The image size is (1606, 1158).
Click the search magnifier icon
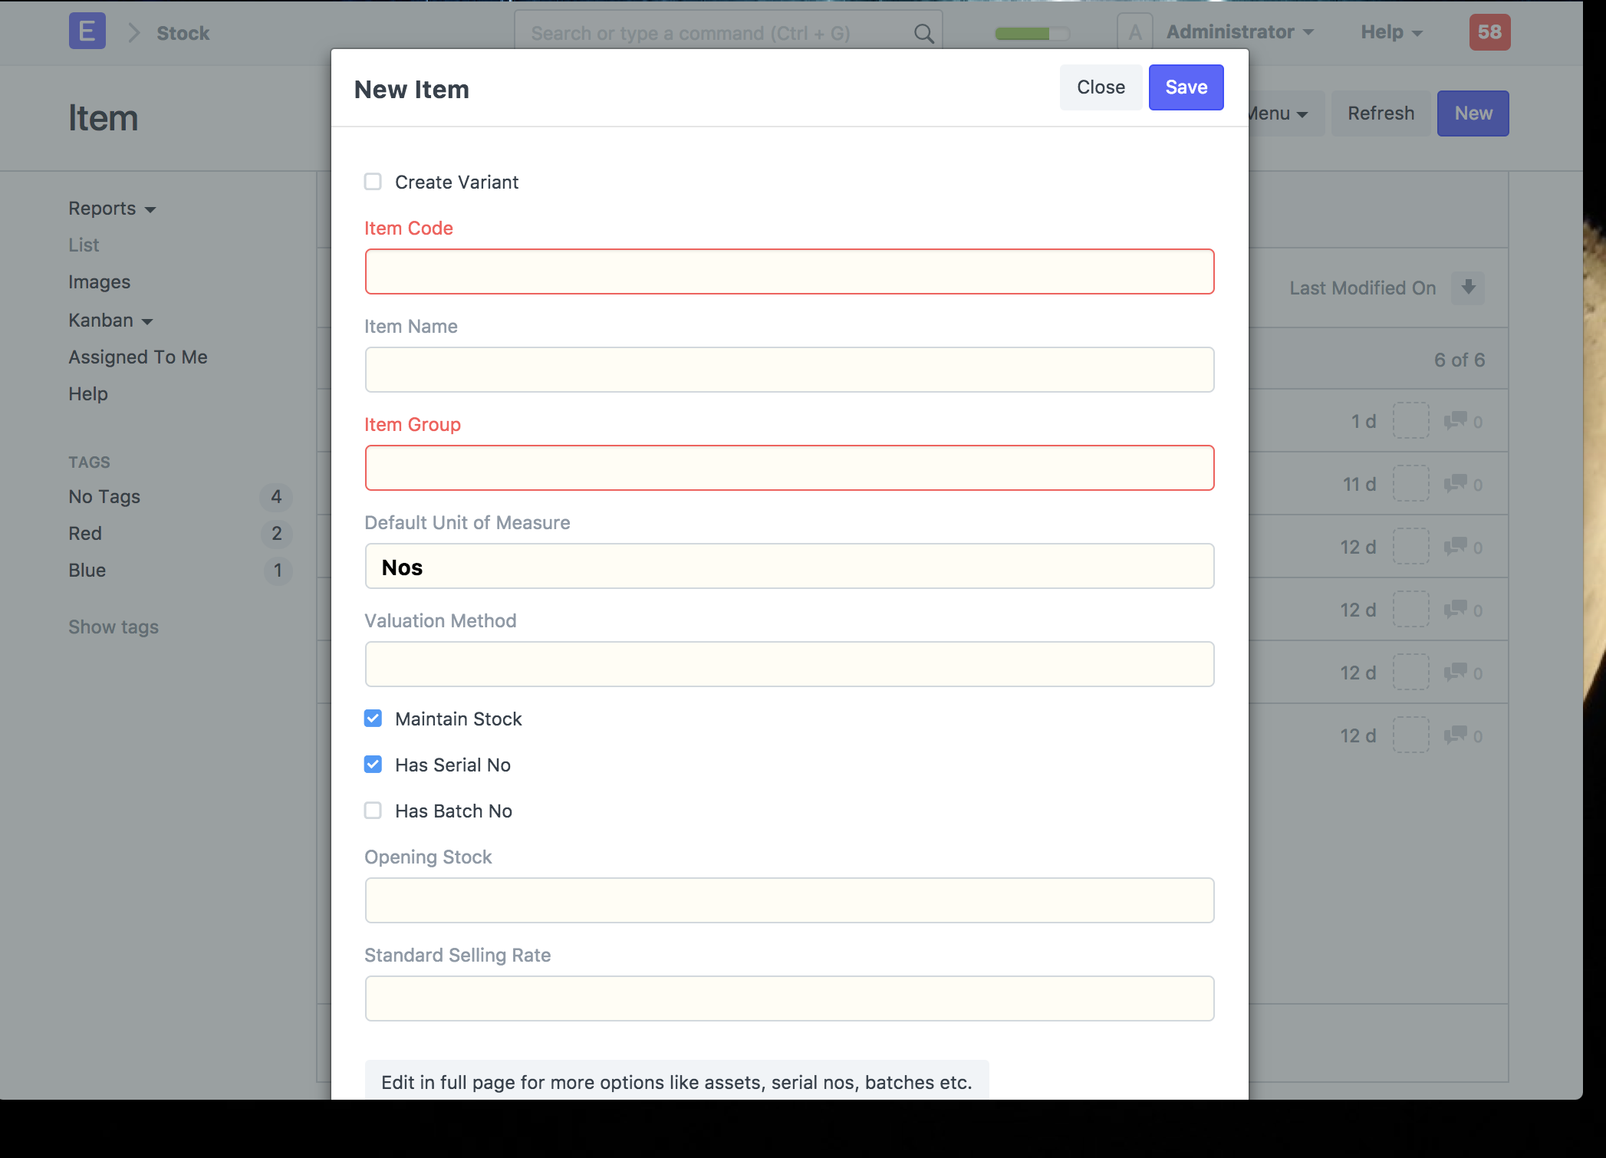[923, 33]
